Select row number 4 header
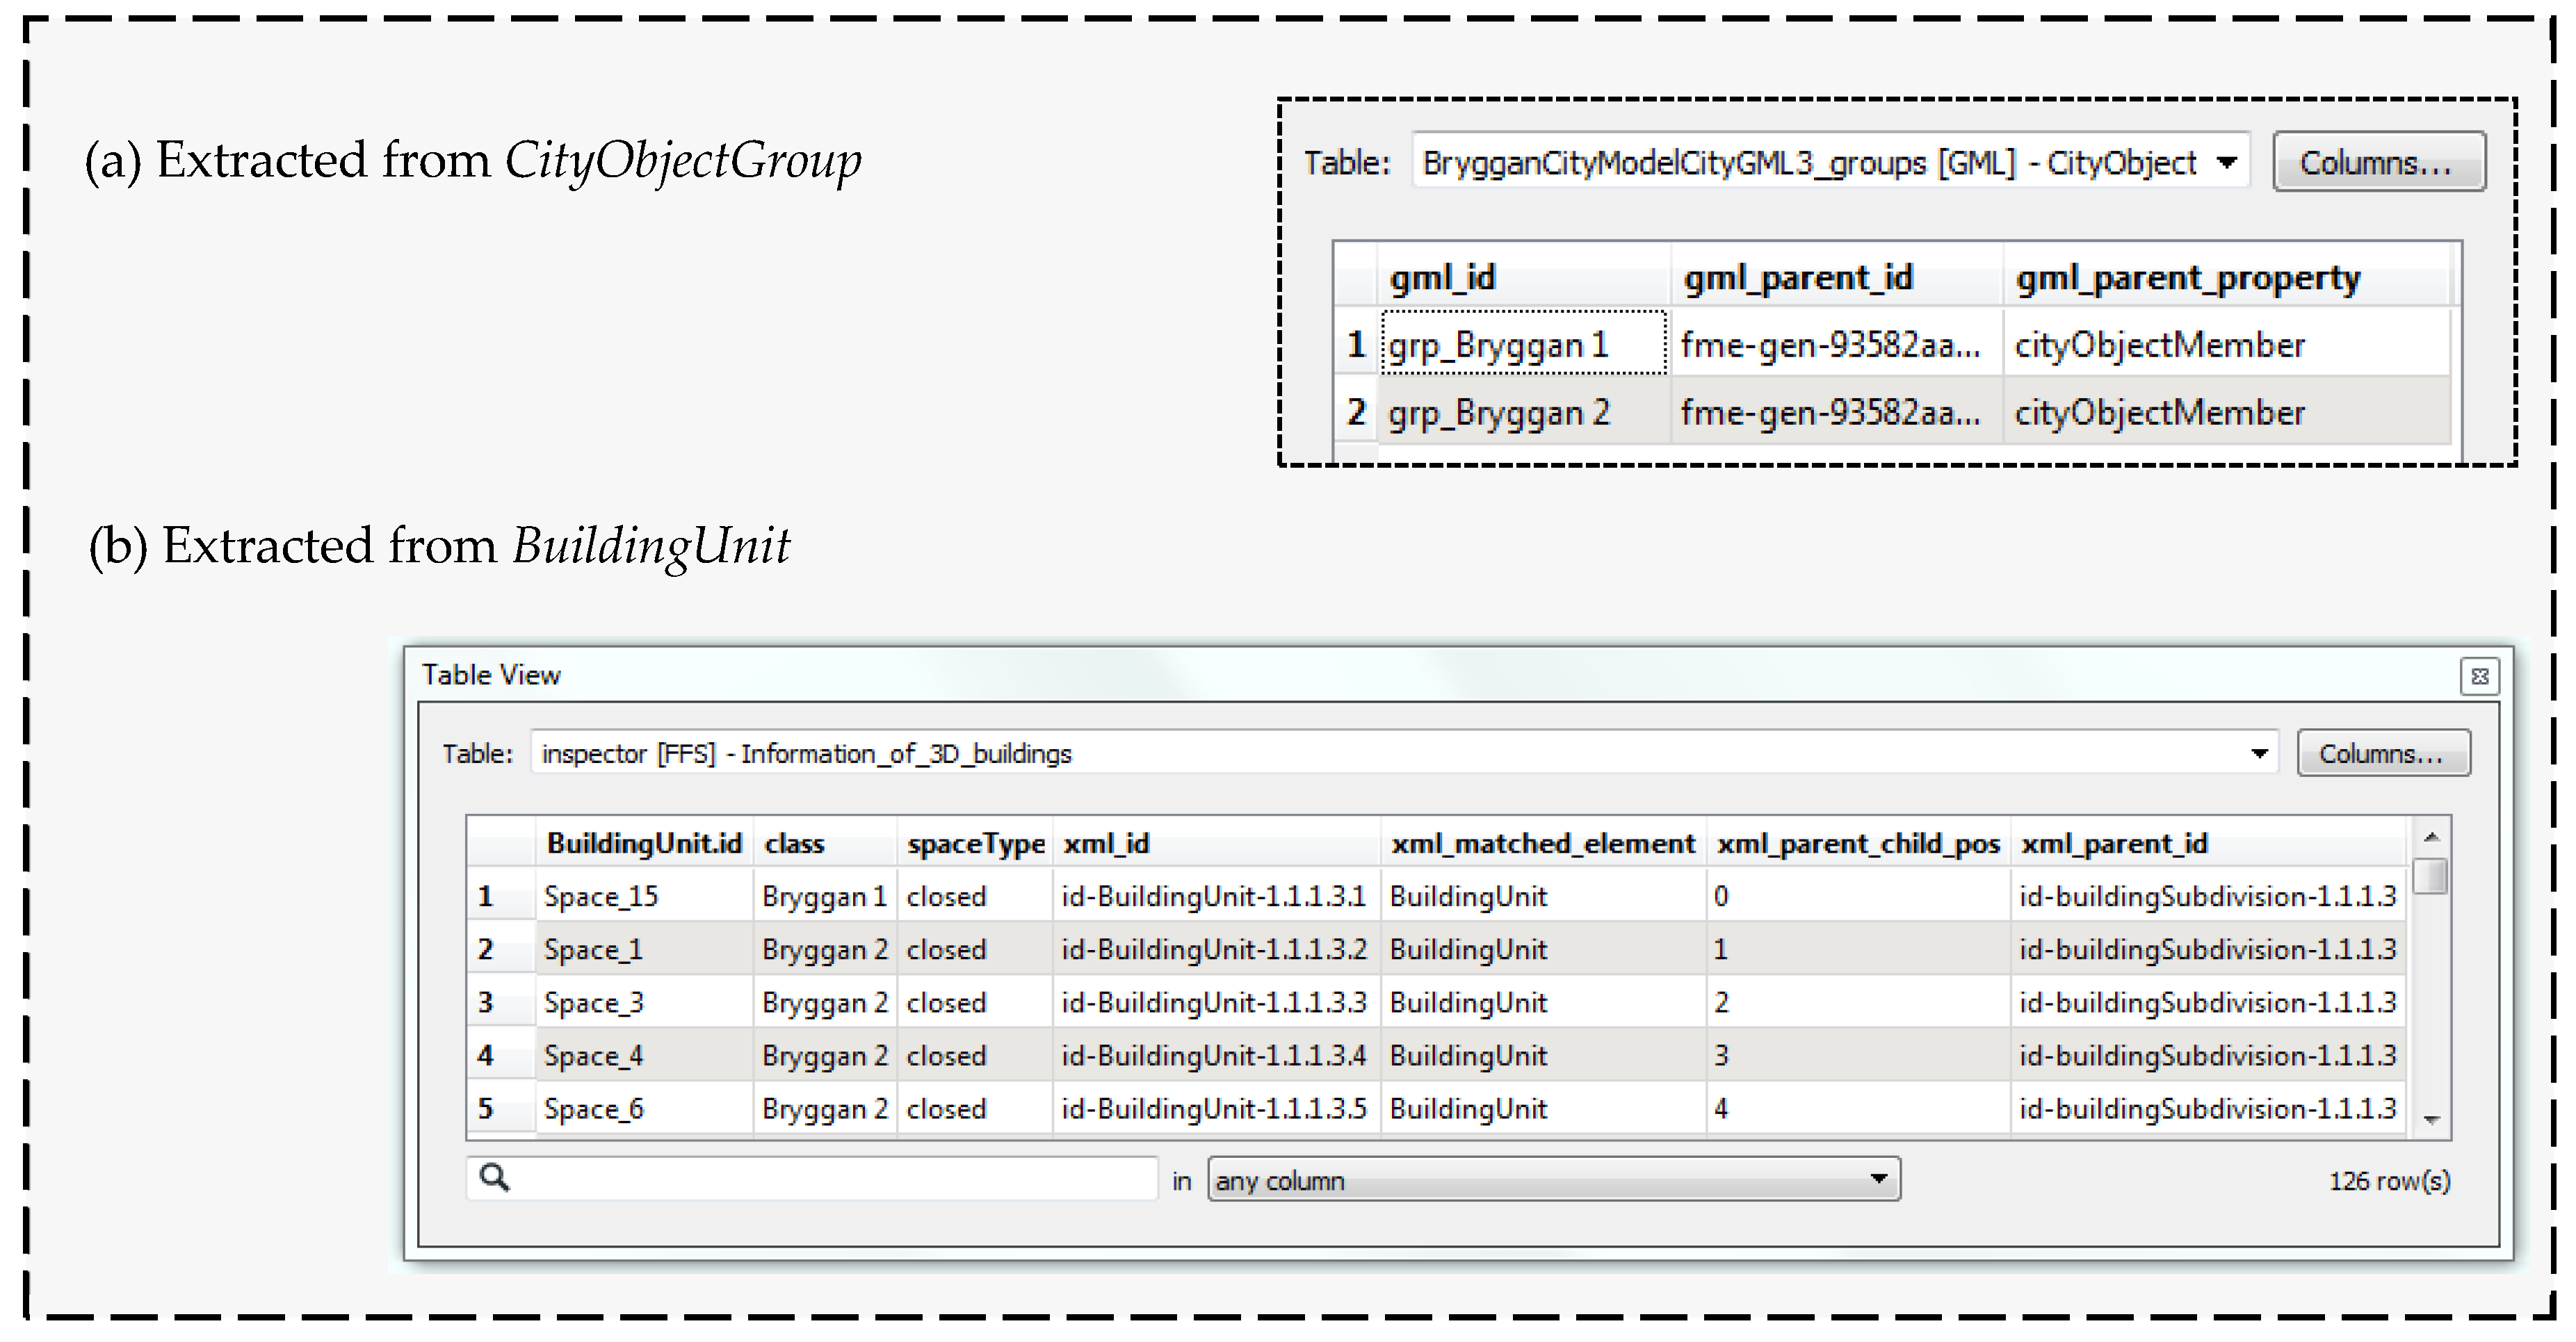 click(x=487, y=1055)
